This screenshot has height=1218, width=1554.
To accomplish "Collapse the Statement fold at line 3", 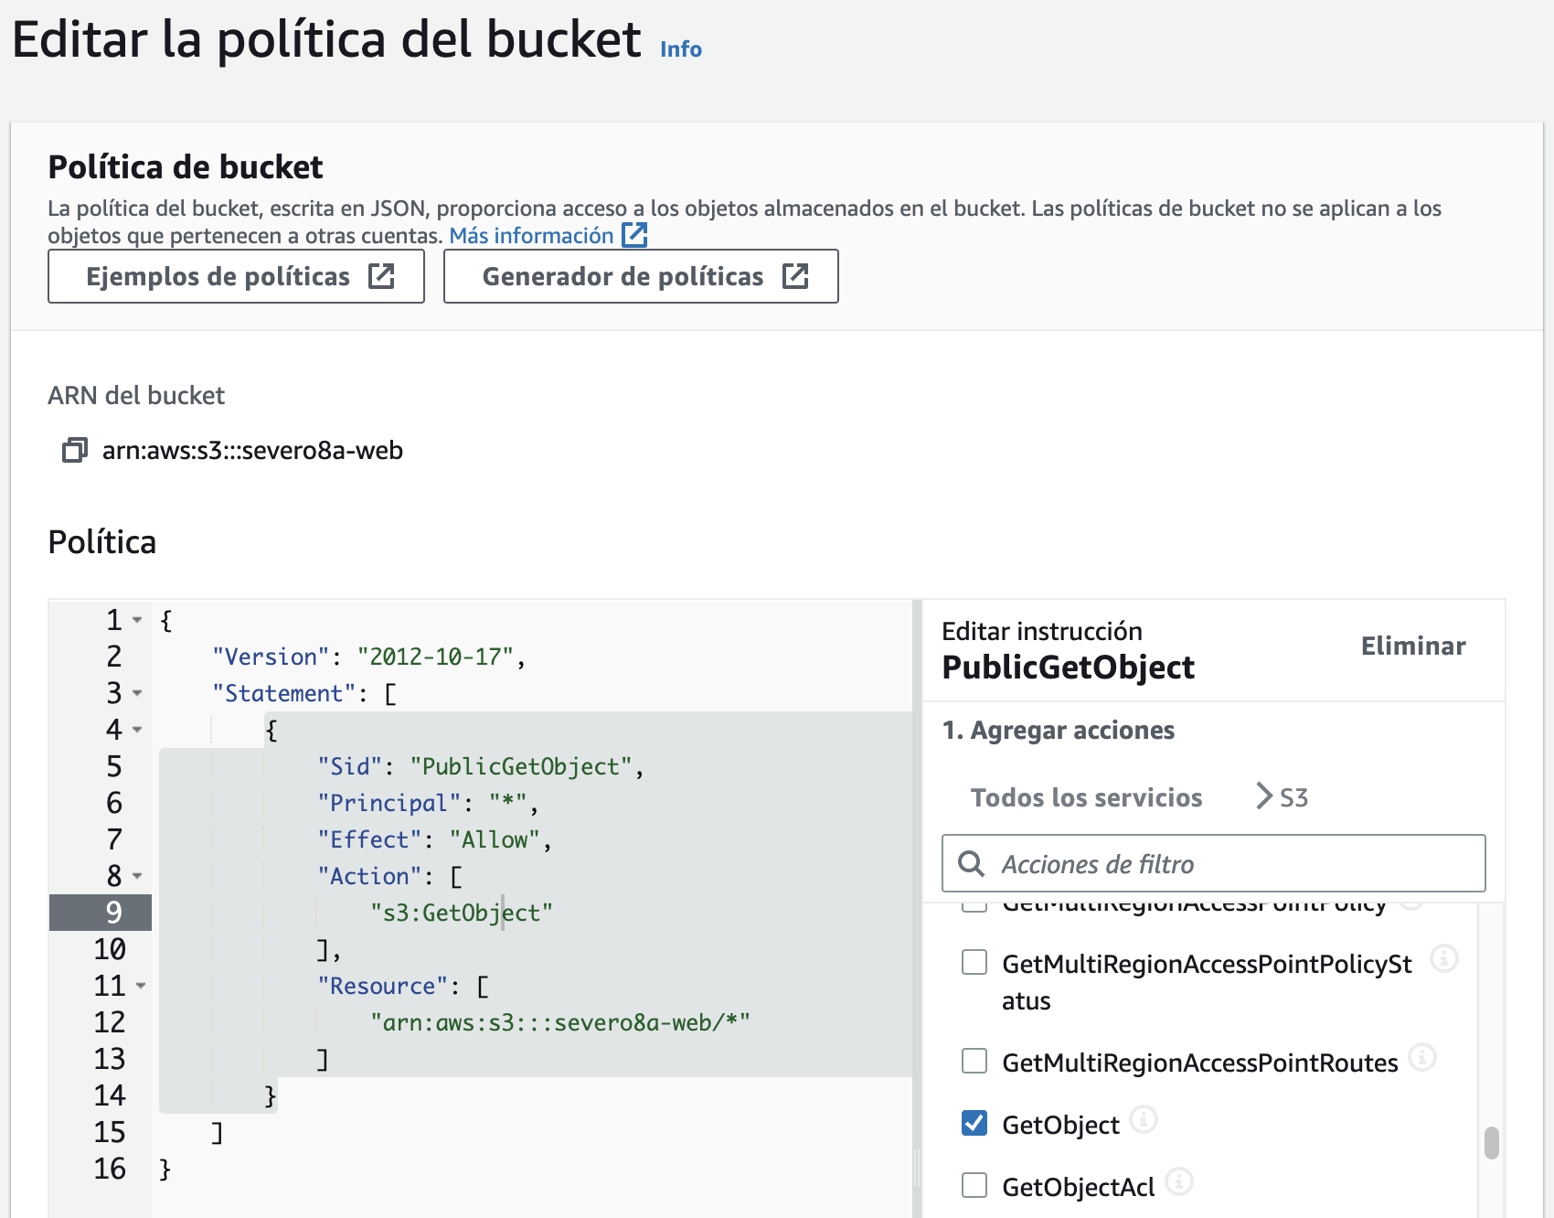I will (x=137, y=693).
